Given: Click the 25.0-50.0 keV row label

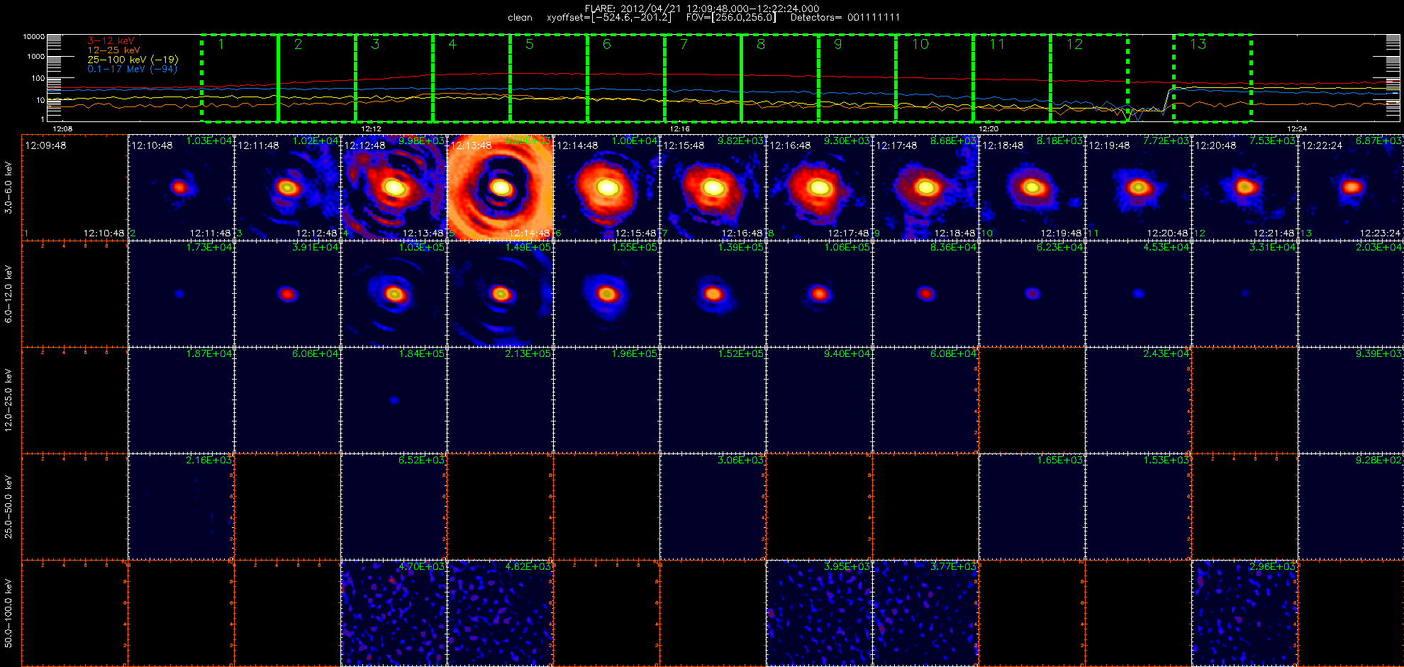Looking at the screenshot, I should 9,507.
